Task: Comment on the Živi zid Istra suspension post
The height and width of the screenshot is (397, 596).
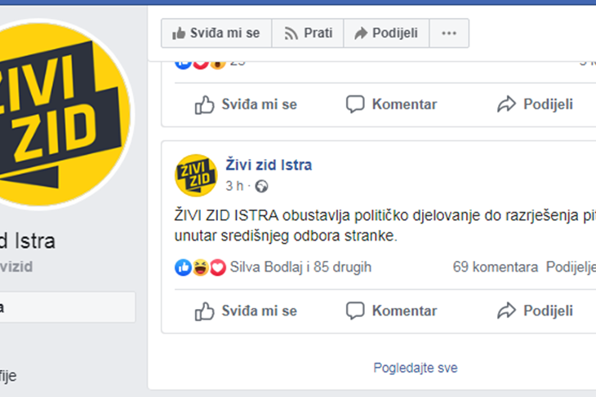Action: 392,311
